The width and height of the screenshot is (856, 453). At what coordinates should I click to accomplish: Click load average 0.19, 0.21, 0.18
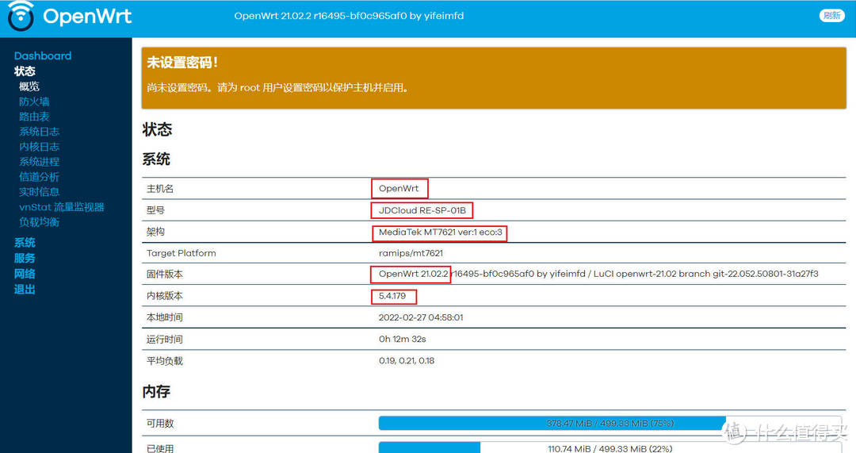pyautogui.click(x=407, y=361)
